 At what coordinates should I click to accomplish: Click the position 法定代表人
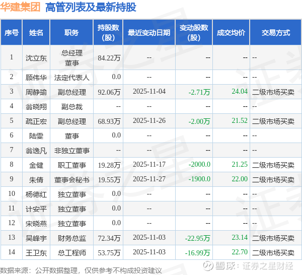click(x=71, y=78)
